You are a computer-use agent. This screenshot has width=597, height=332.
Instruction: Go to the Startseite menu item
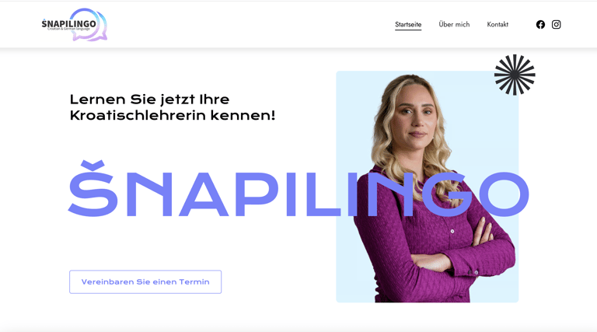coord(408,24)
